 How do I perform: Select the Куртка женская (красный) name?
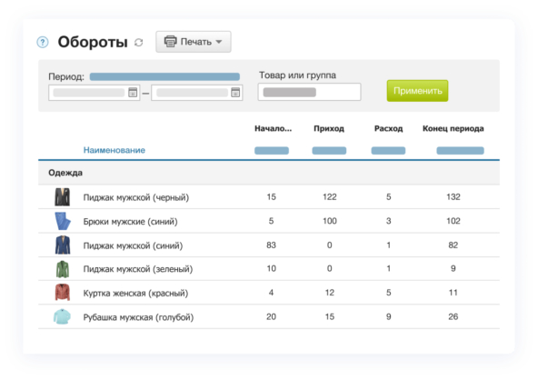136,293
